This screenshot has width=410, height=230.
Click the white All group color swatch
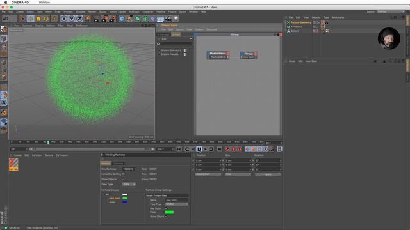pyautogui.click(x=125, y=194)
